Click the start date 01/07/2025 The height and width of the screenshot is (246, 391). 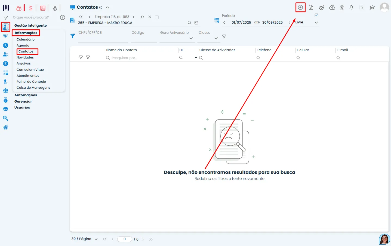point(241,23)
